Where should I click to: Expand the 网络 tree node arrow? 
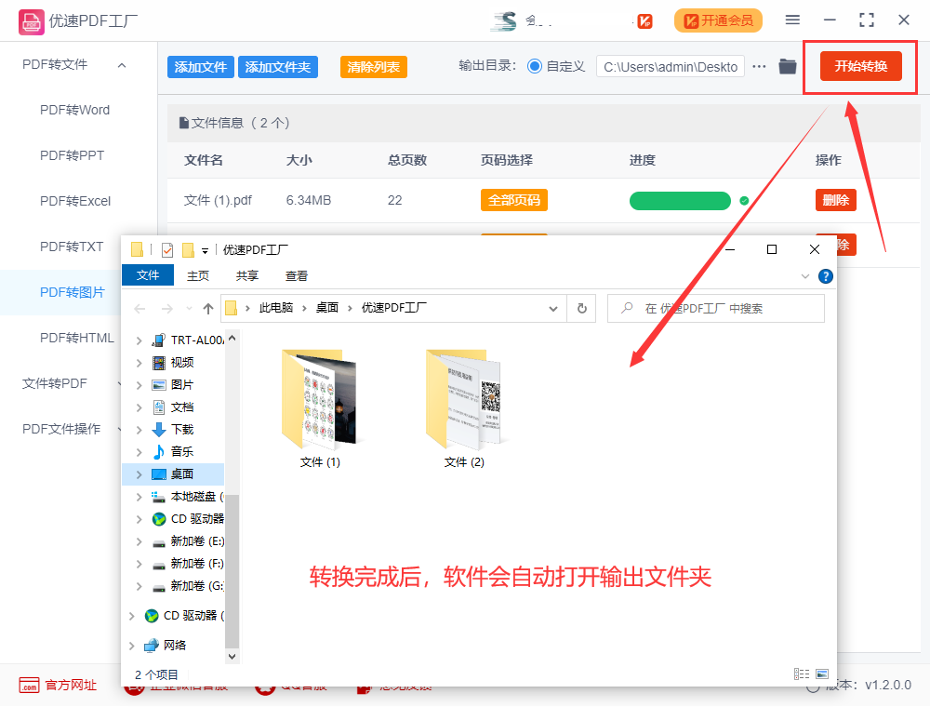coord(132,646)
